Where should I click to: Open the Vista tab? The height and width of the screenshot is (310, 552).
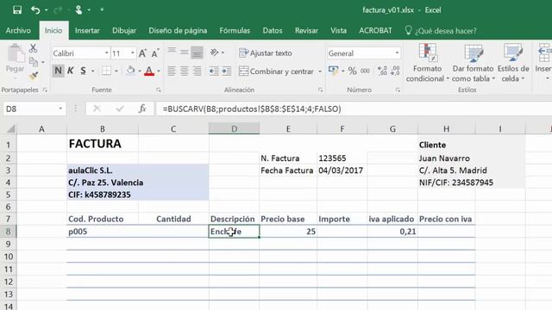click(338, 31)
